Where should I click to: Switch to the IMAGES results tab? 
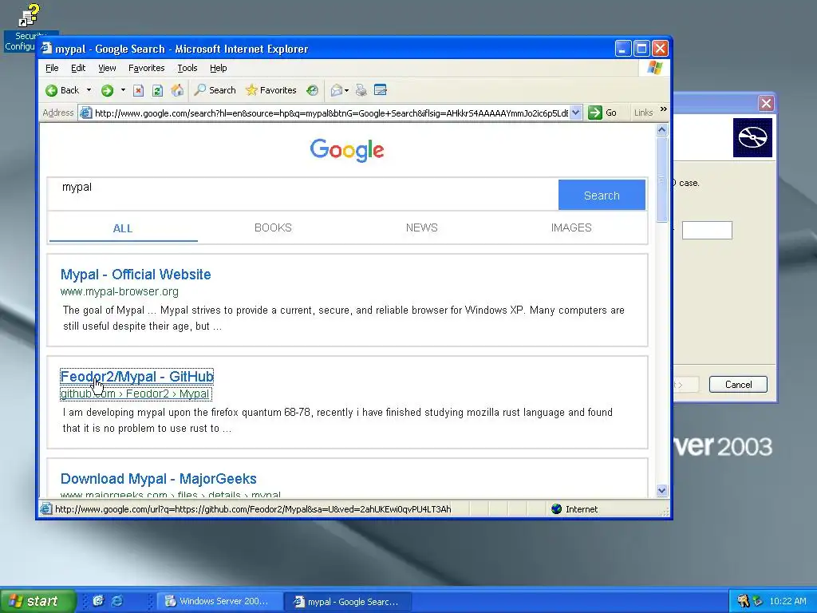(571, 227)
